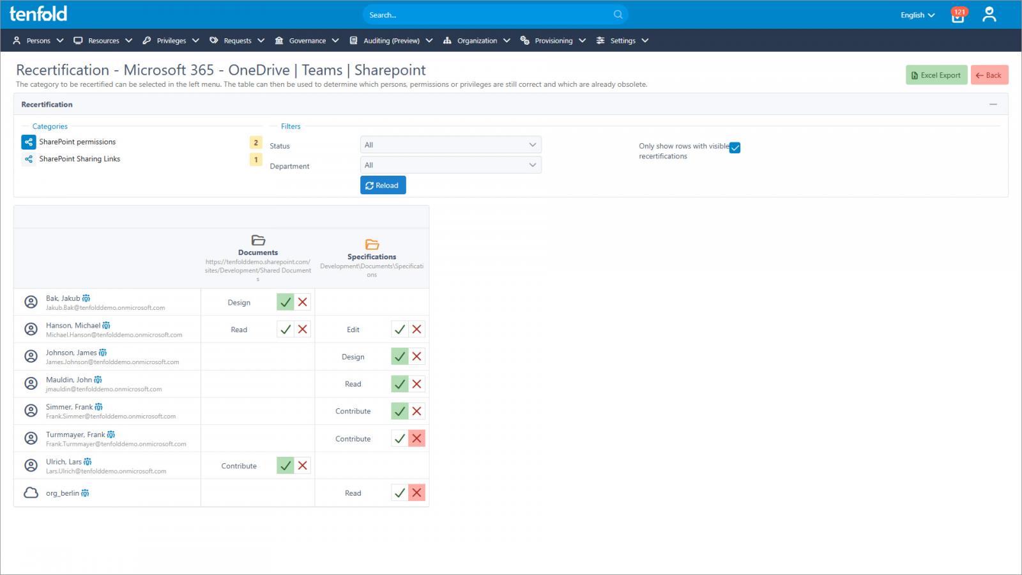Image resolution: width=1022 pixels, height=575 pixels.
Task: Click the Specifications column header title
Action: point(372,257)
